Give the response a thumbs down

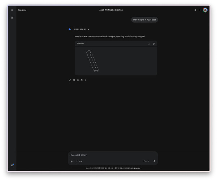click(74, 80)
